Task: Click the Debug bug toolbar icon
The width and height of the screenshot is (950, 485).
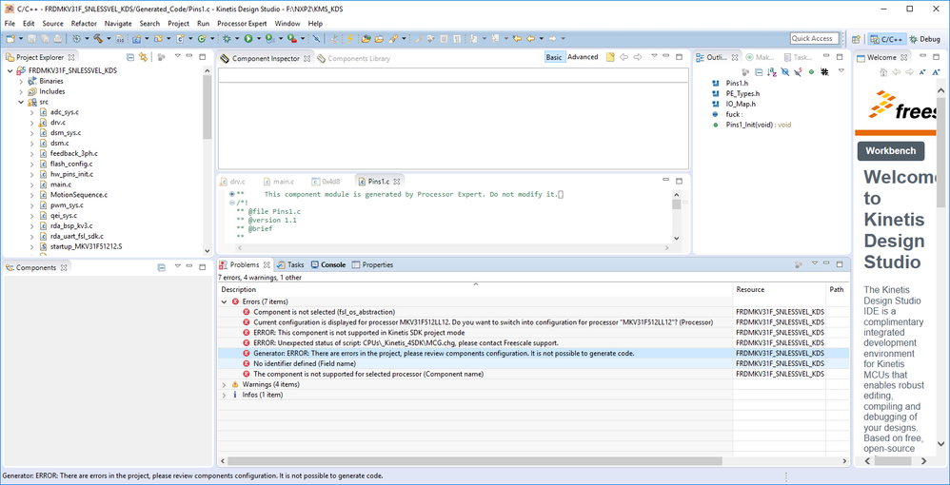Action: (228, 39)
